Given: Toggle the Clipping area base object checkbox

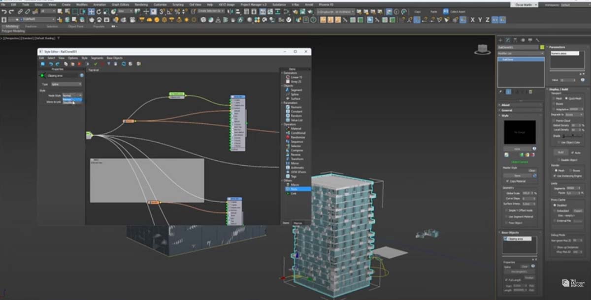Looking at the screenshot, I should point(506,239).
